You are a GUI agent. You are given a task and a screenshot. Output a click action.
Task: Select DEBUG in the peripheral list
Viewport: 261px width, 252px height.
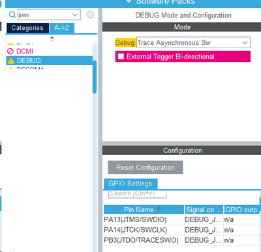[50, 61]
